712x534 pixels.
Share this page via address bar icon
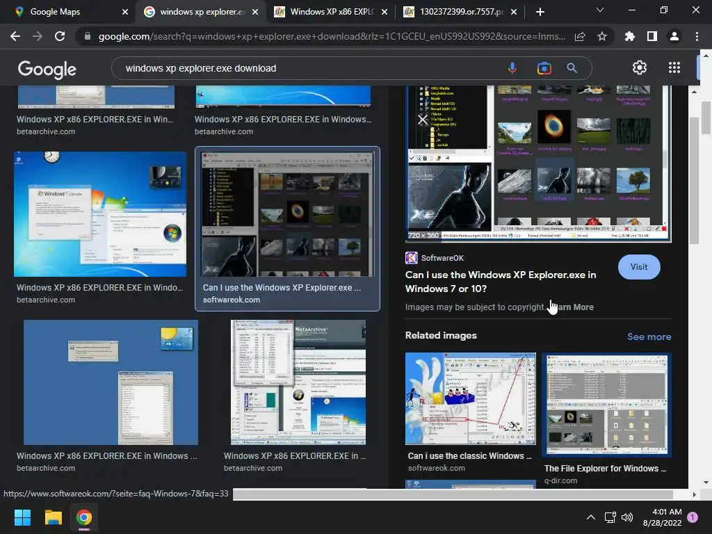tap(580, 36)
